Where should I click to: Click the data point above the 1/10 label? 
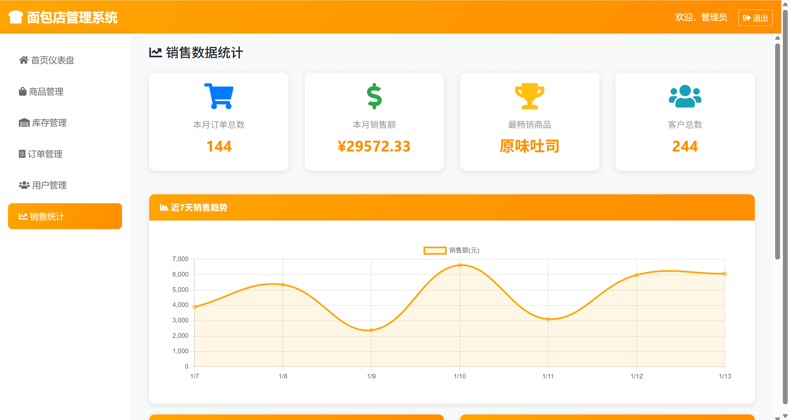[460, 265]
